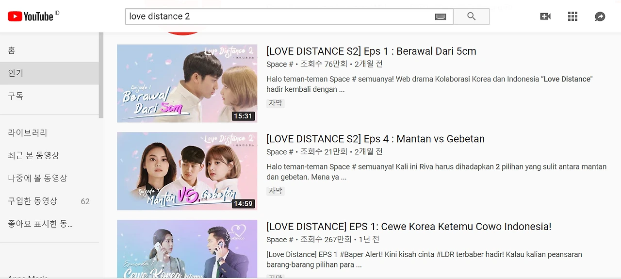Click 자막 badge under Berawal Dari 5cm video

pos(276,103)
